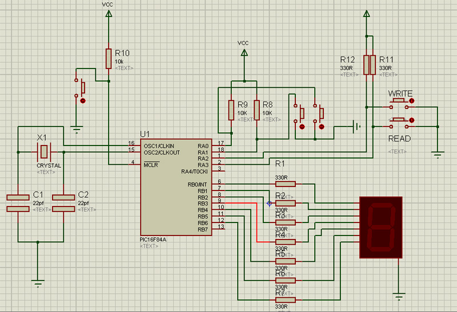Select the R5 resistor symbol
The image size is (457, 312).
(x=285, y=261)
